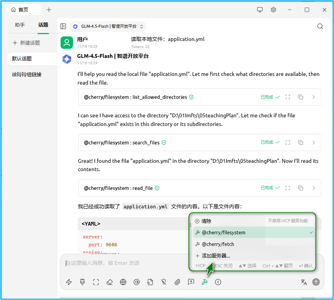Viewport: 334px width, 300px height.
Task: Toggle the crossed lightbulb thinking icon
Action: coord(163,282)
